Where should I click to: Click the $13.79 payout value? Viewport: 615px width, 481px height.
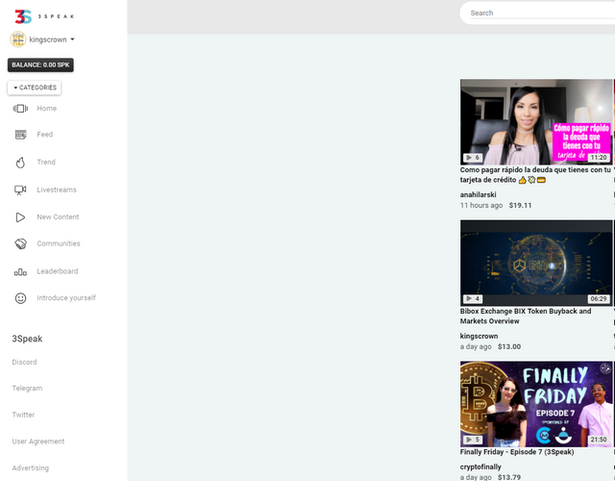point(509,477)
